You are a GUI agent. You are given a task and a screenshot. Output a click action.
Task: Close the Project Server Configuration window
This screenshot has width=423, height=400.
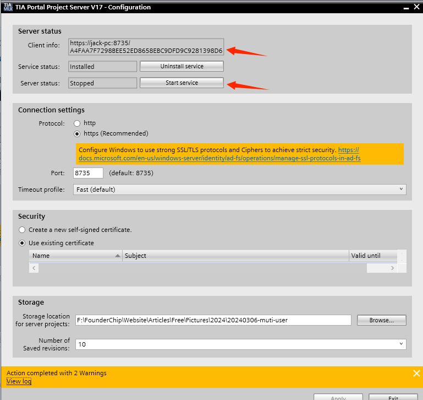(417, 7)
